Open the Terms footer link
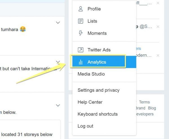Screen dimensions: 169x139 (144, 102)
